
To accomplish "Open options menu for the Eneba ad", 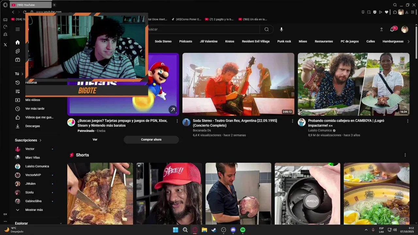I will coord(177,121).
